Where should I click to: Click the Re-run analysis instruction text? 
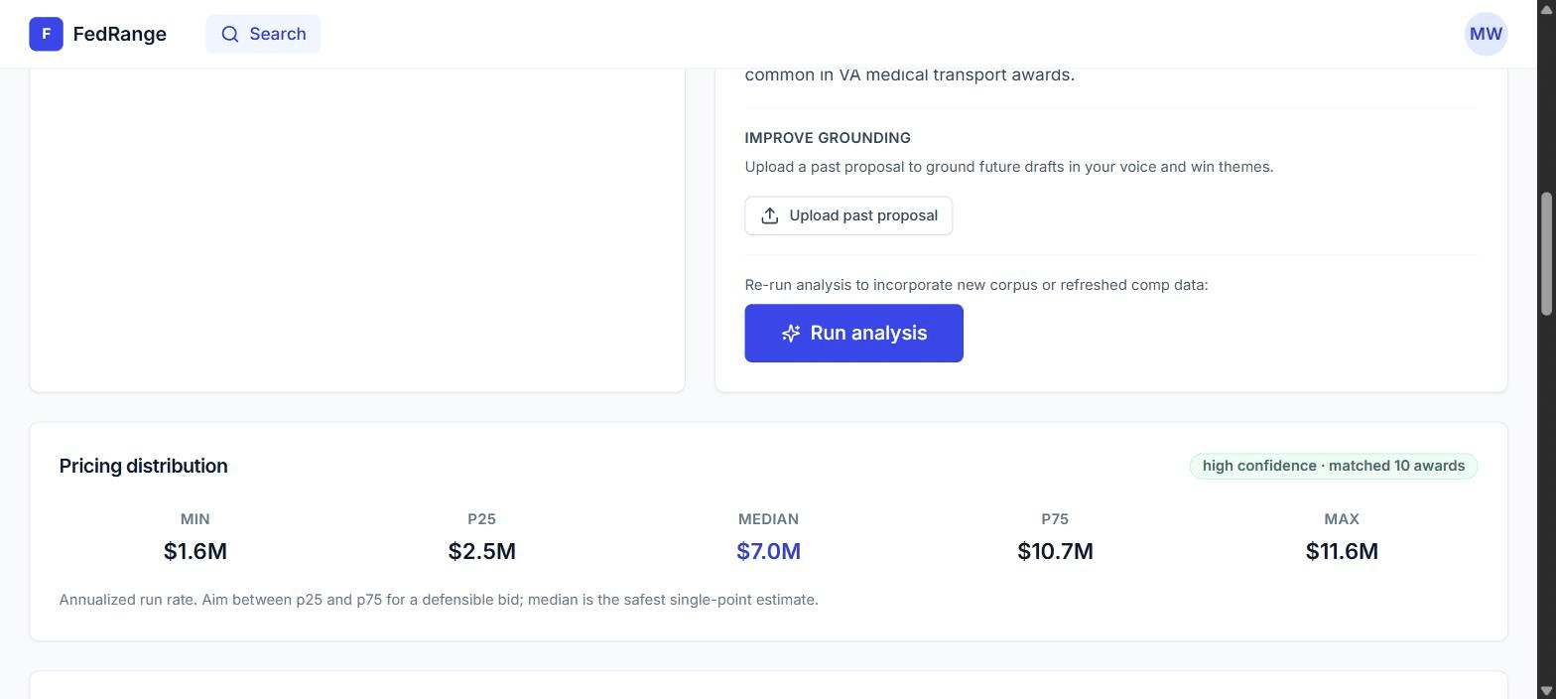pyautogui.click(x=976, y=285)
